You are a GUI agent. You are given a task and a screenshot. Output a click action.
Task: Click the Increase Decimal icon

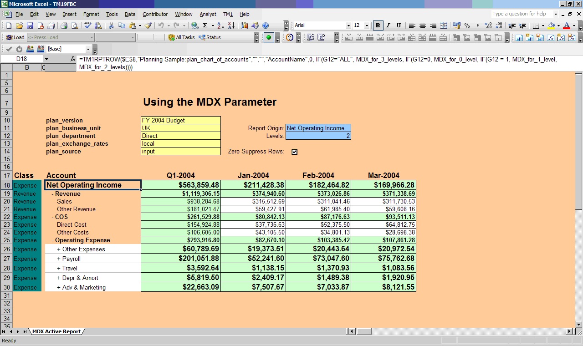pos(488,25)
